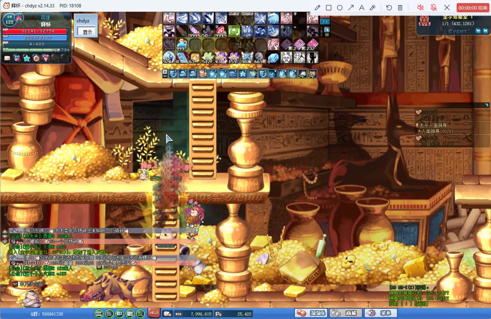
Task: Click the pharaoh map thumbnail icon
Action: [x=424, y=21]
